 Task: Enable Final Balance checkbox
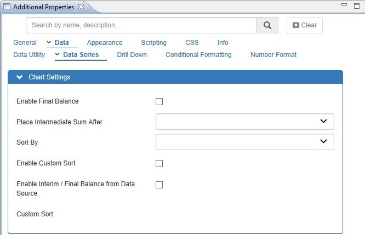(x=159, y=101)
